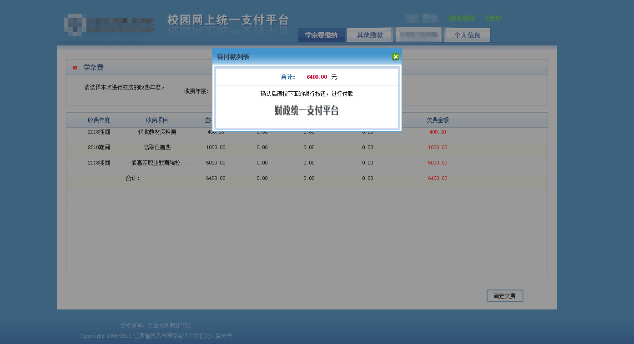The width and height of the screenshot is (634, 344).
Task: Open the 交易记录查询 tab
Action: (418, 35)
